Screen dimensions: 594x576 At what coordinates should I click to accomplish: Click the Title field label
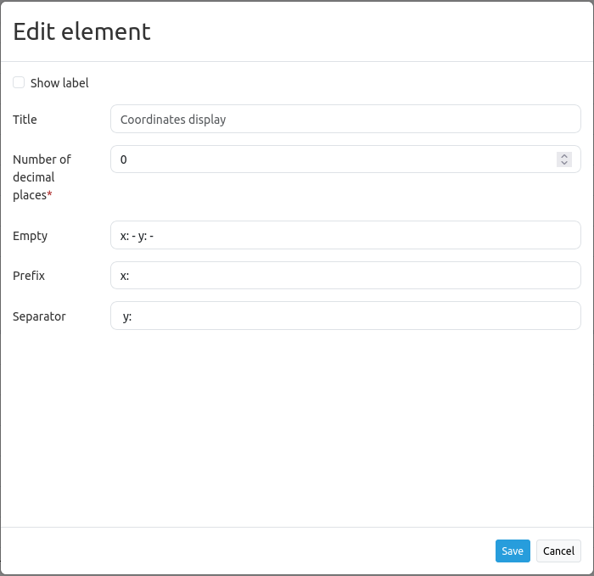(25, 120)
